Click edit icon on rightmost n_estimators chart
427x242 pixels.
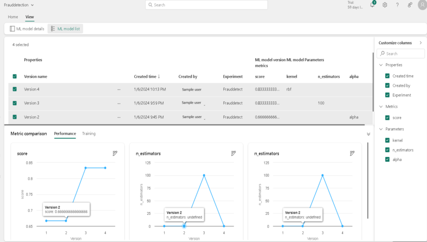[x=352, y=153]
